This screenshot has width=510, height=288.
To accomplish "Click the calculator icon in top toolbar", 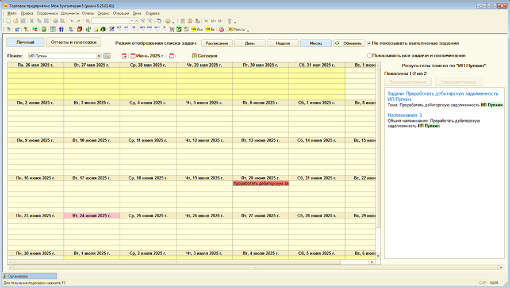I will point(183,21).
